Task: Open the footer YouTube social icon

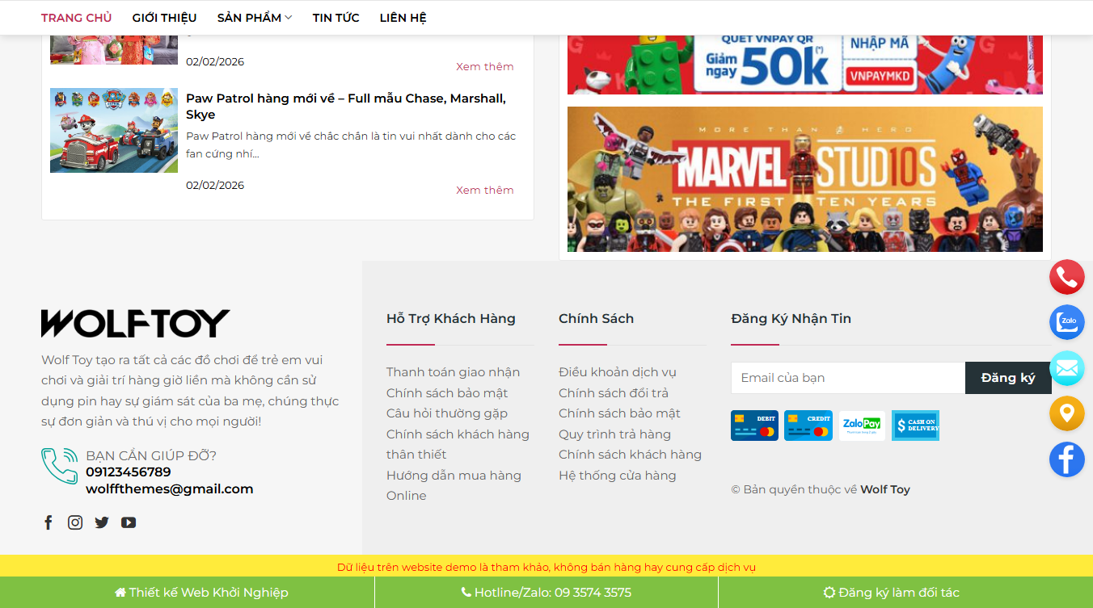Action: coord(129,522)
